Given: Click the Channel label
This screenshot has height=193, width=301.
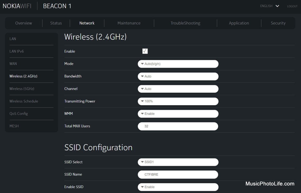Looking at the screenshot, I should coord(71,89).
